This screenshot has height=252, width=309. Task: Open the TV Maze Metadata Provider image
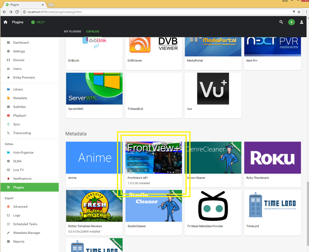[x=213, y=206]
